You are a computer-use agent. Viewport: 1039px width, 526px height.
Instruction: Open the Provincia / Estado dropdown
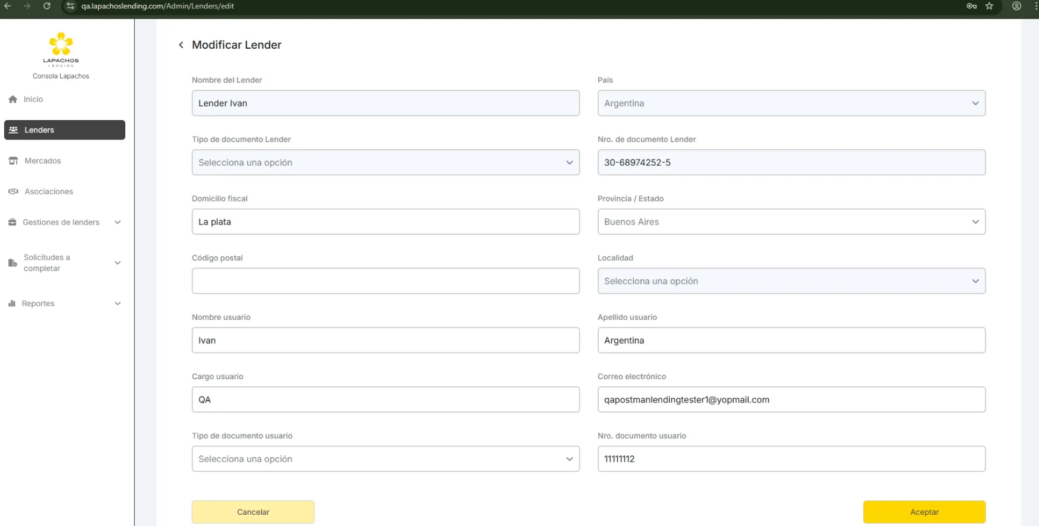click(791, 222)
